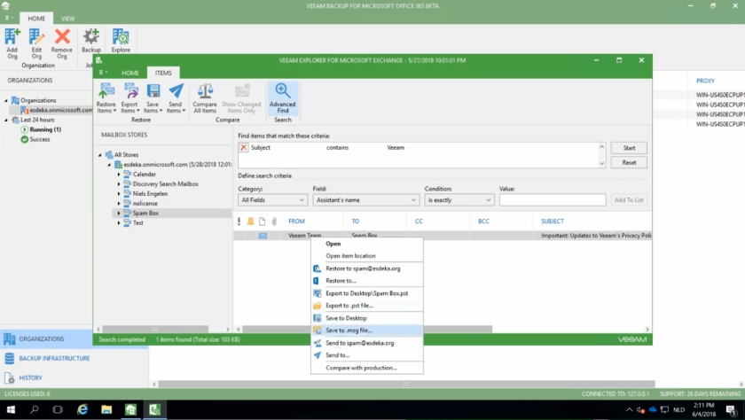Open Task View on the taskbar

tap(58, 409)
